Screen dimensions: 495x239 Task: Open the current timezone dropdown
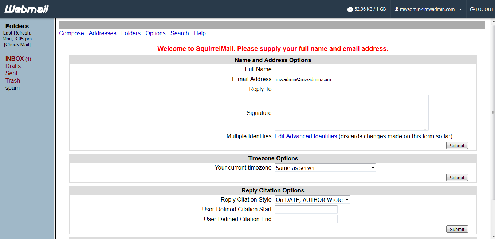[x=325, y=168]
